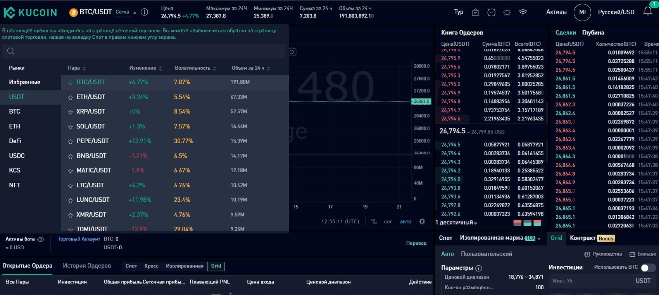Toggle the Использовать BTC switch
659x295 pixels.
[x=647, y=268]
